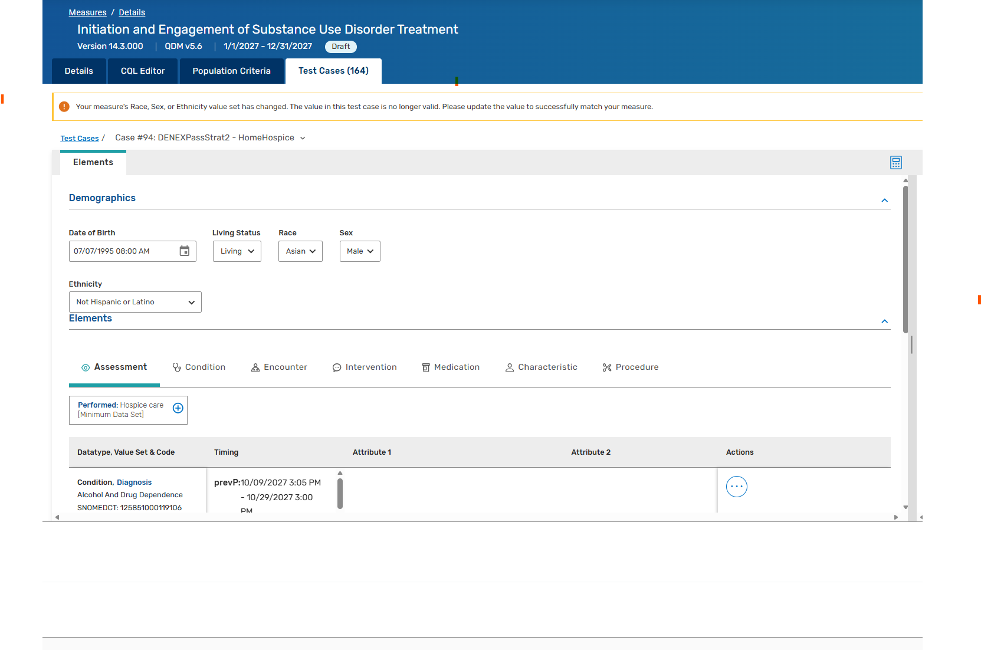The image size is (981, 650).
Task: Open the Intervention element category
Action: coord(365,367)
